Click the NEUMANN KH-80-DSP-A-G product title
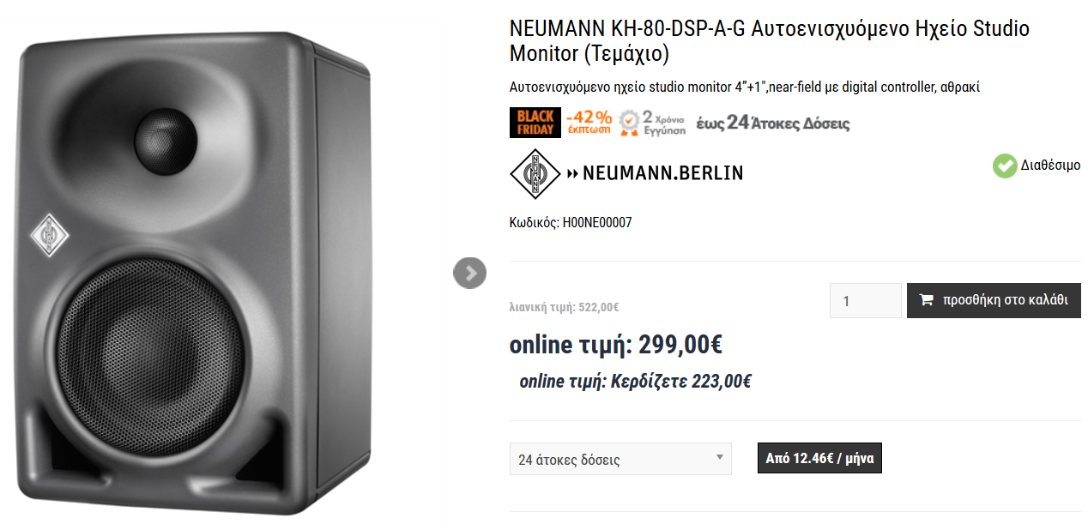1088x530 pixels. click(769, 40)
